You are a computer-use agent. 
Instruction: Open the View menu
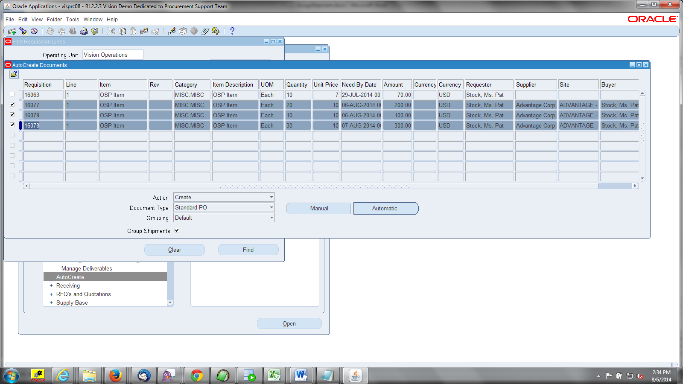click(x=37, y=20)
